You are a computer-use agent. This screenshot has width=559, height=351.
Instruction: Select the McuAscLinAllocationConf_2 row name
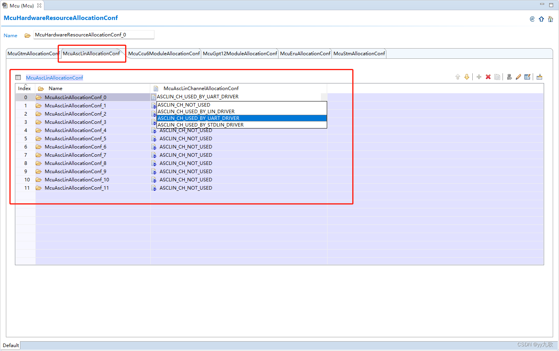[x=75, y=114]
